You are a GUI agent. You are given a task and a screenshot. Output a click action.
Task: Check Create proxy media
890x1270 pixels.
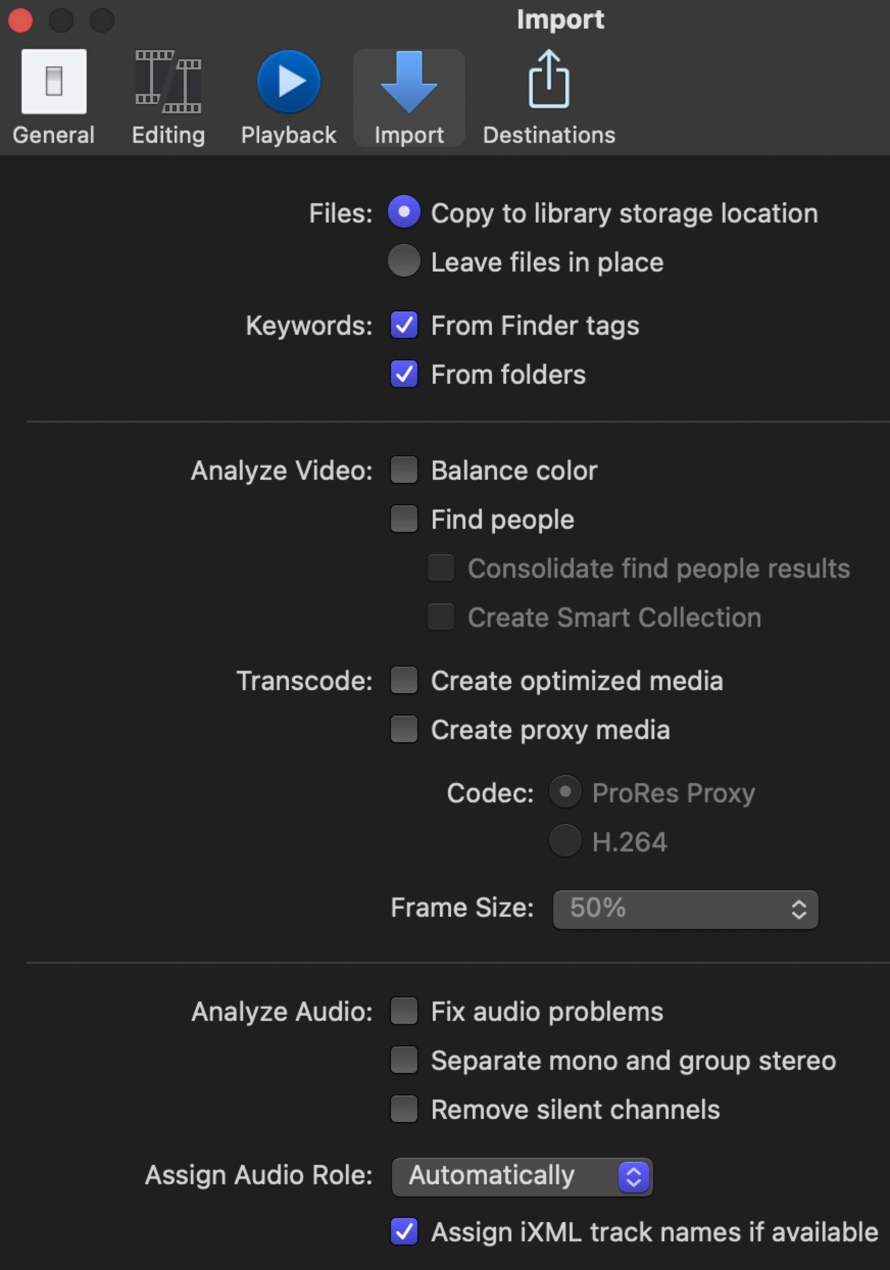pos(404,729)
